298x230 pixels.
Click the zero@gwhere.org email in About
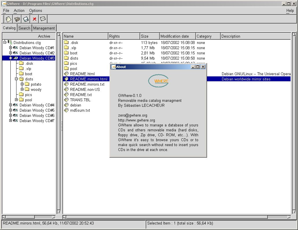(133, 115)
